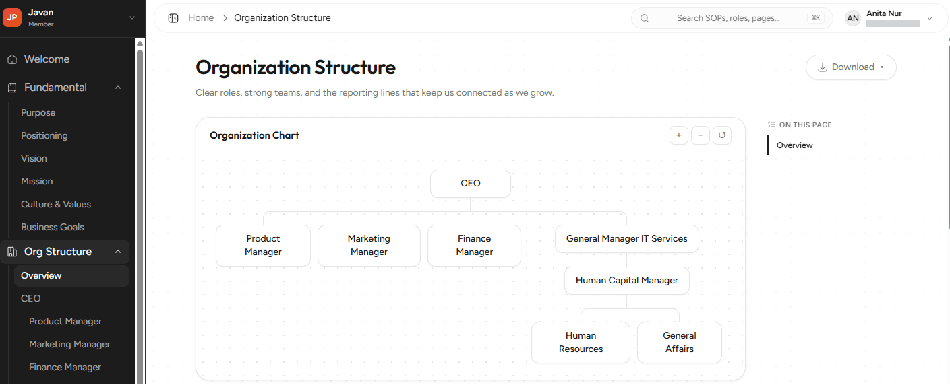Click the Human Capital Manager node
Screen dimensions: 950x385
627,281
